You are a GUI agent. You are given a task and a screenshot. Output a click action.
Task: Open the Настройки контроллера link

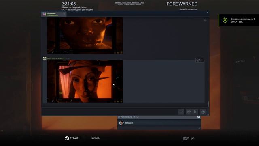189,9
